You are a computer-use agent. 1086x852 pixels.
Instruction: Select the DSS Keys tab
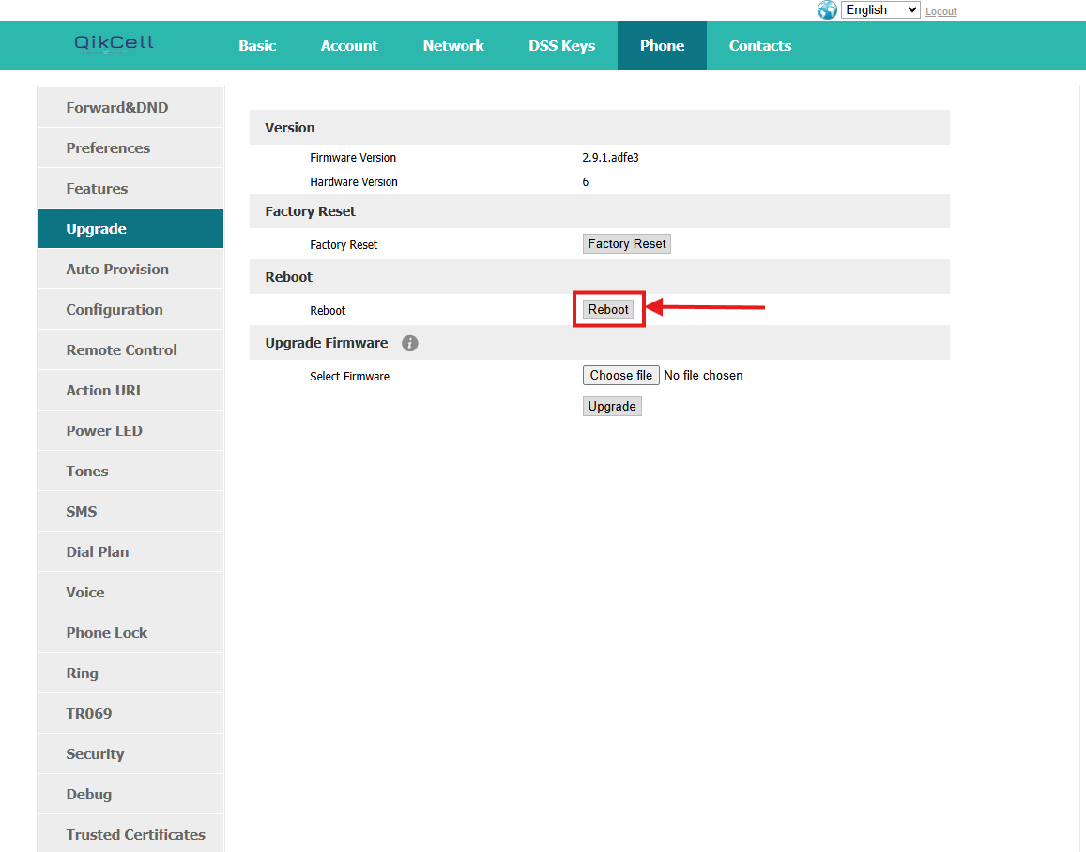point(561,46)
